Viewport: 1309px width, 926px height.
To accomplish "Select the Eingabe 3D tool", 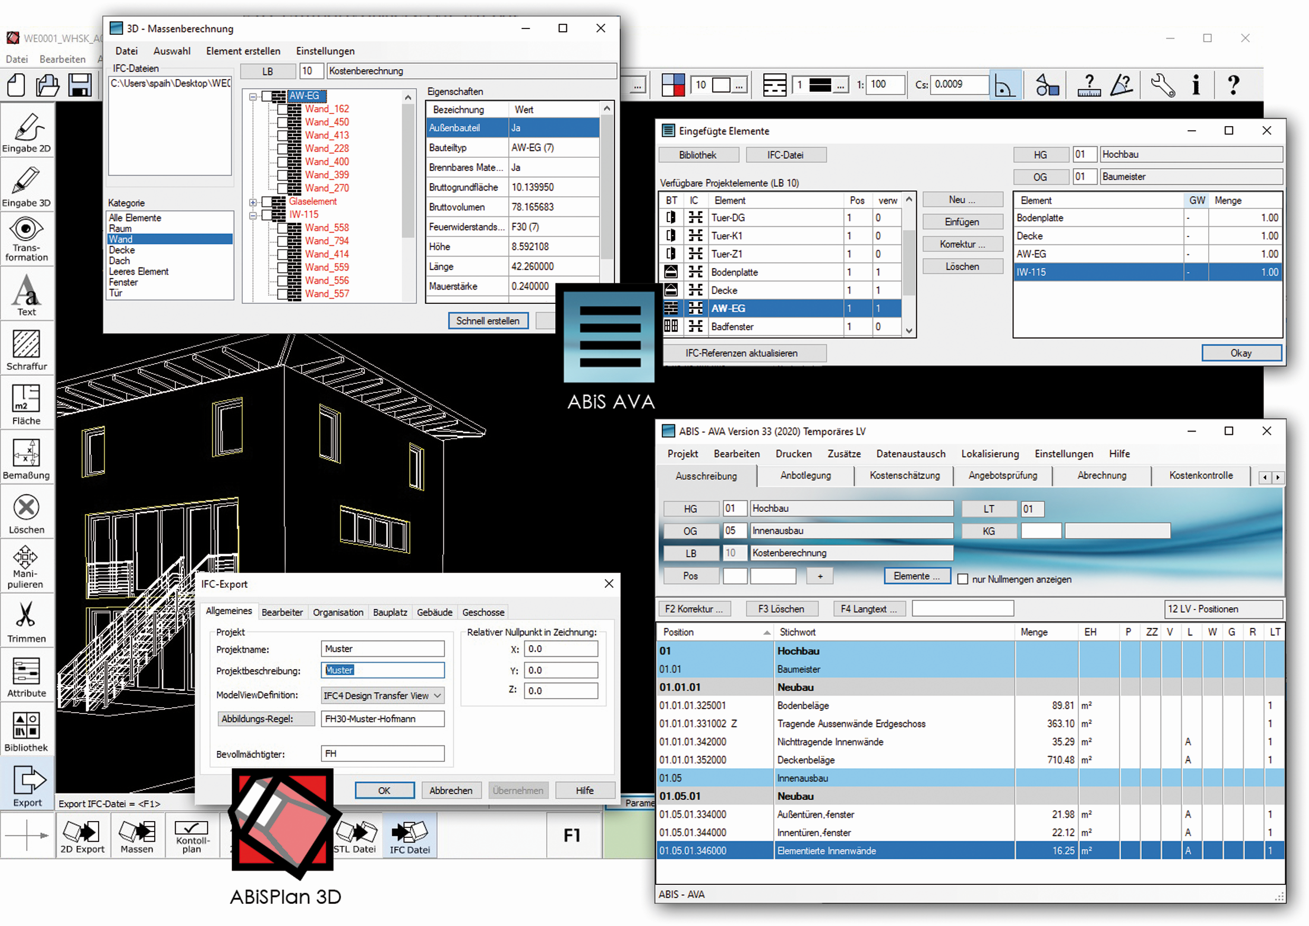I will coord(27,185).
